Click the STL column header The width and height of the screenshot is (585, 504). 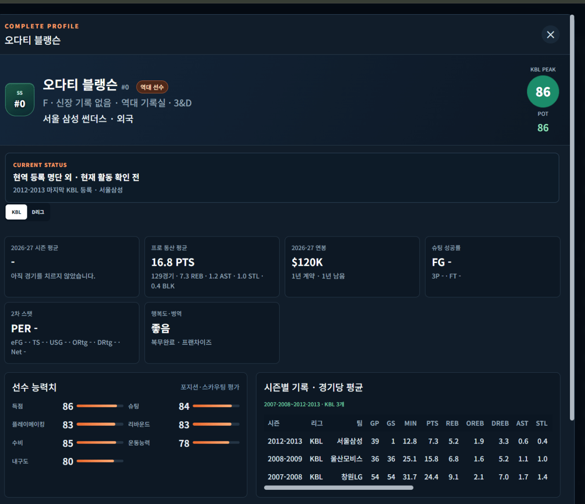point(542,424)
